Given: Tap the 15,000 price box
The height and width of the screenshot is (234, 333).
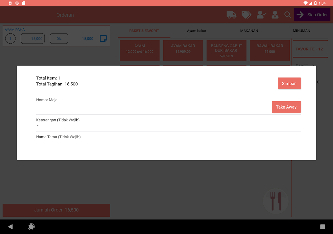Looking at the screenshot, I should [x=33, y=39].
